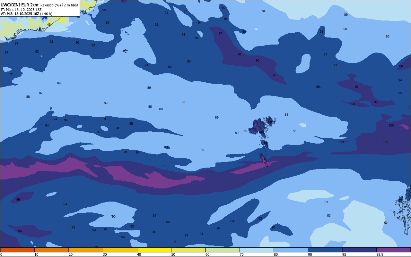Click the color scale tick label "80"
Viewport: 411px width, 257px height.
[x=276, y=254]
